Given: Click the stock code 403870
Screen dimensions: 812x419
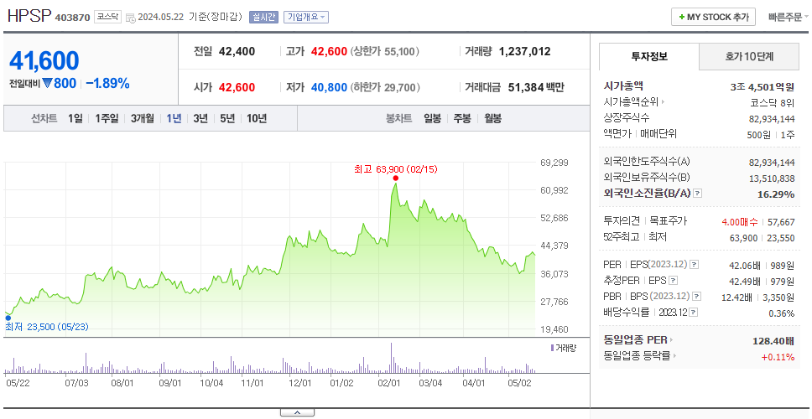Looking at the screenshot, I should coord(72,18).
